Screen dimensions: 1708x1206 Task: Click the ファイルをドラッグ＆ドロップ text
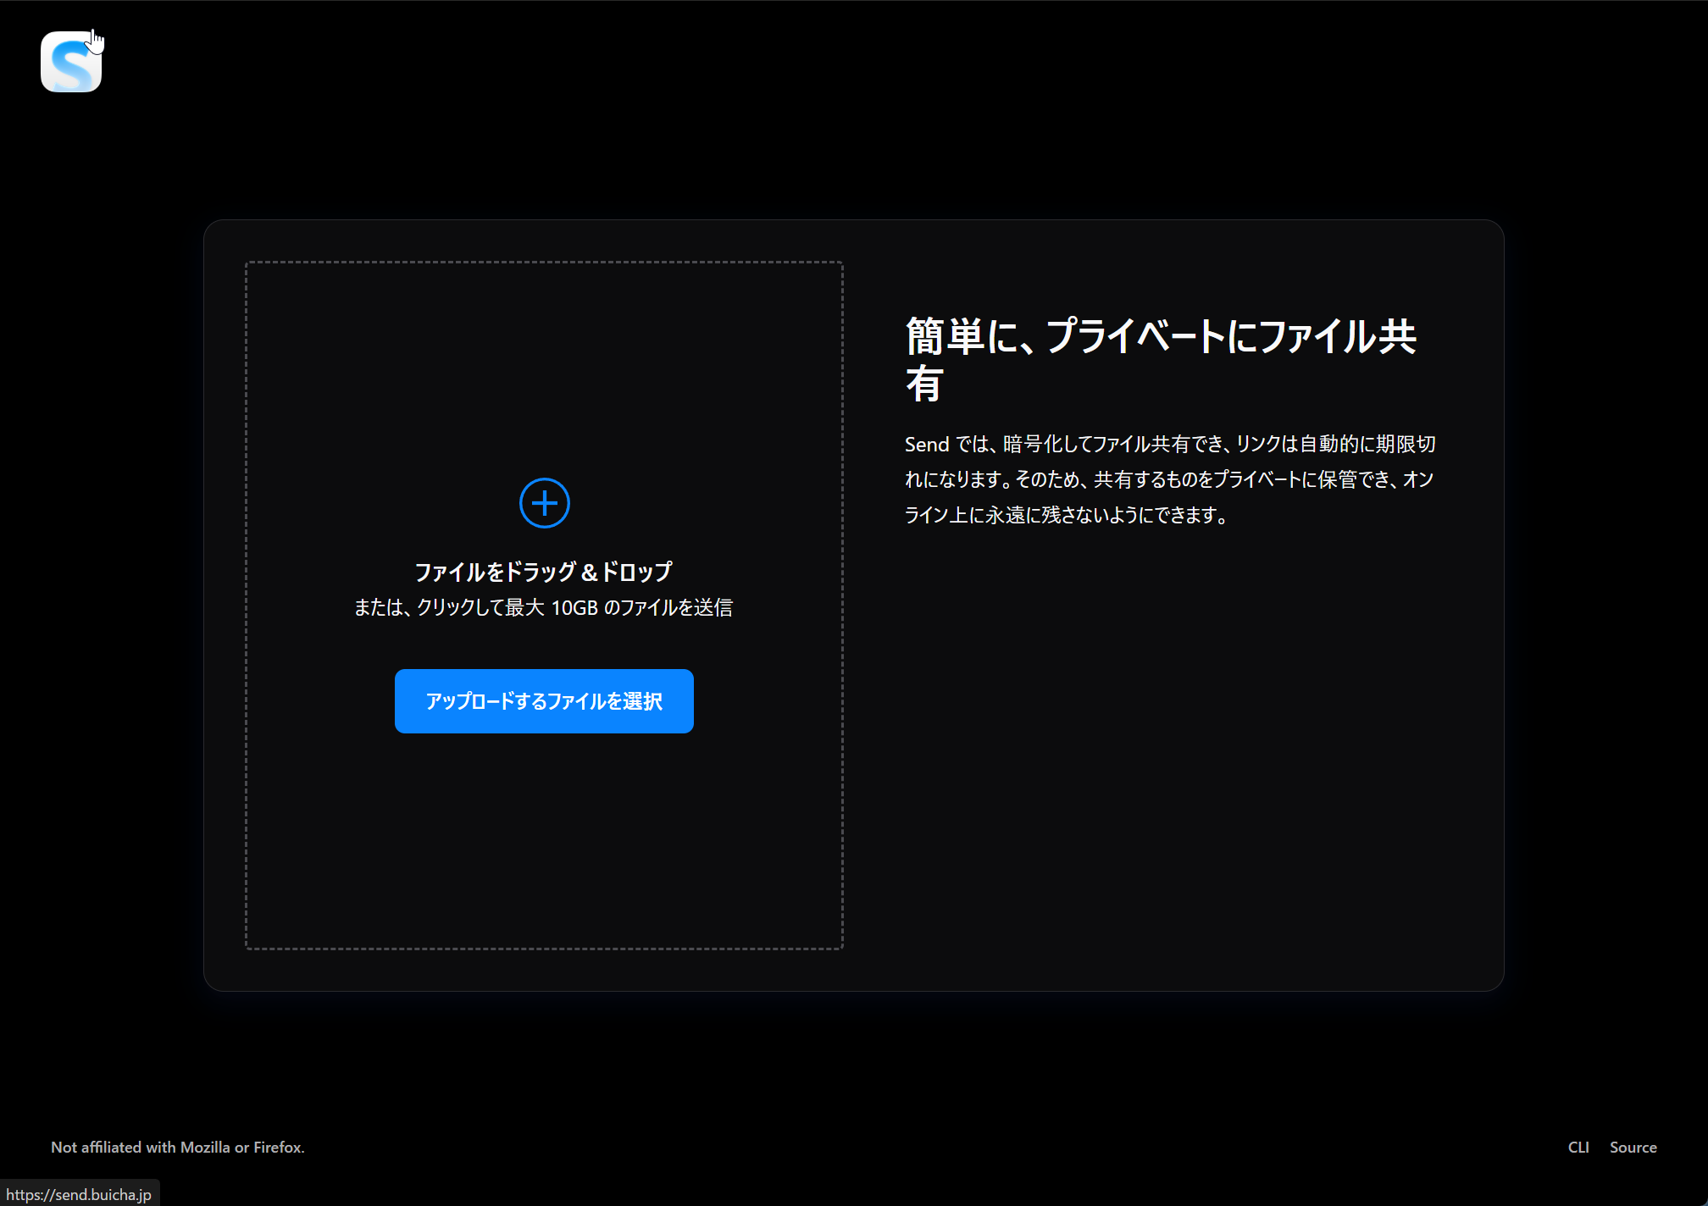543,572
